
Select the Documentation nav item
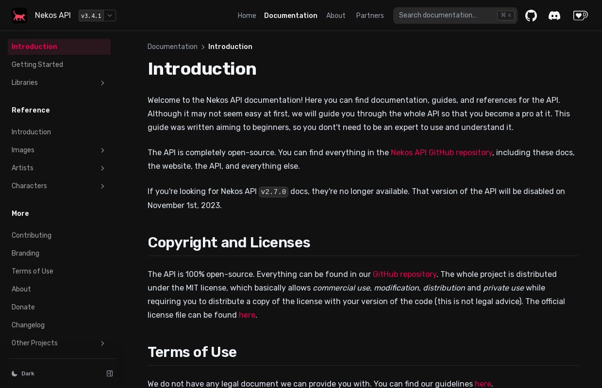[x=291, y=16]
